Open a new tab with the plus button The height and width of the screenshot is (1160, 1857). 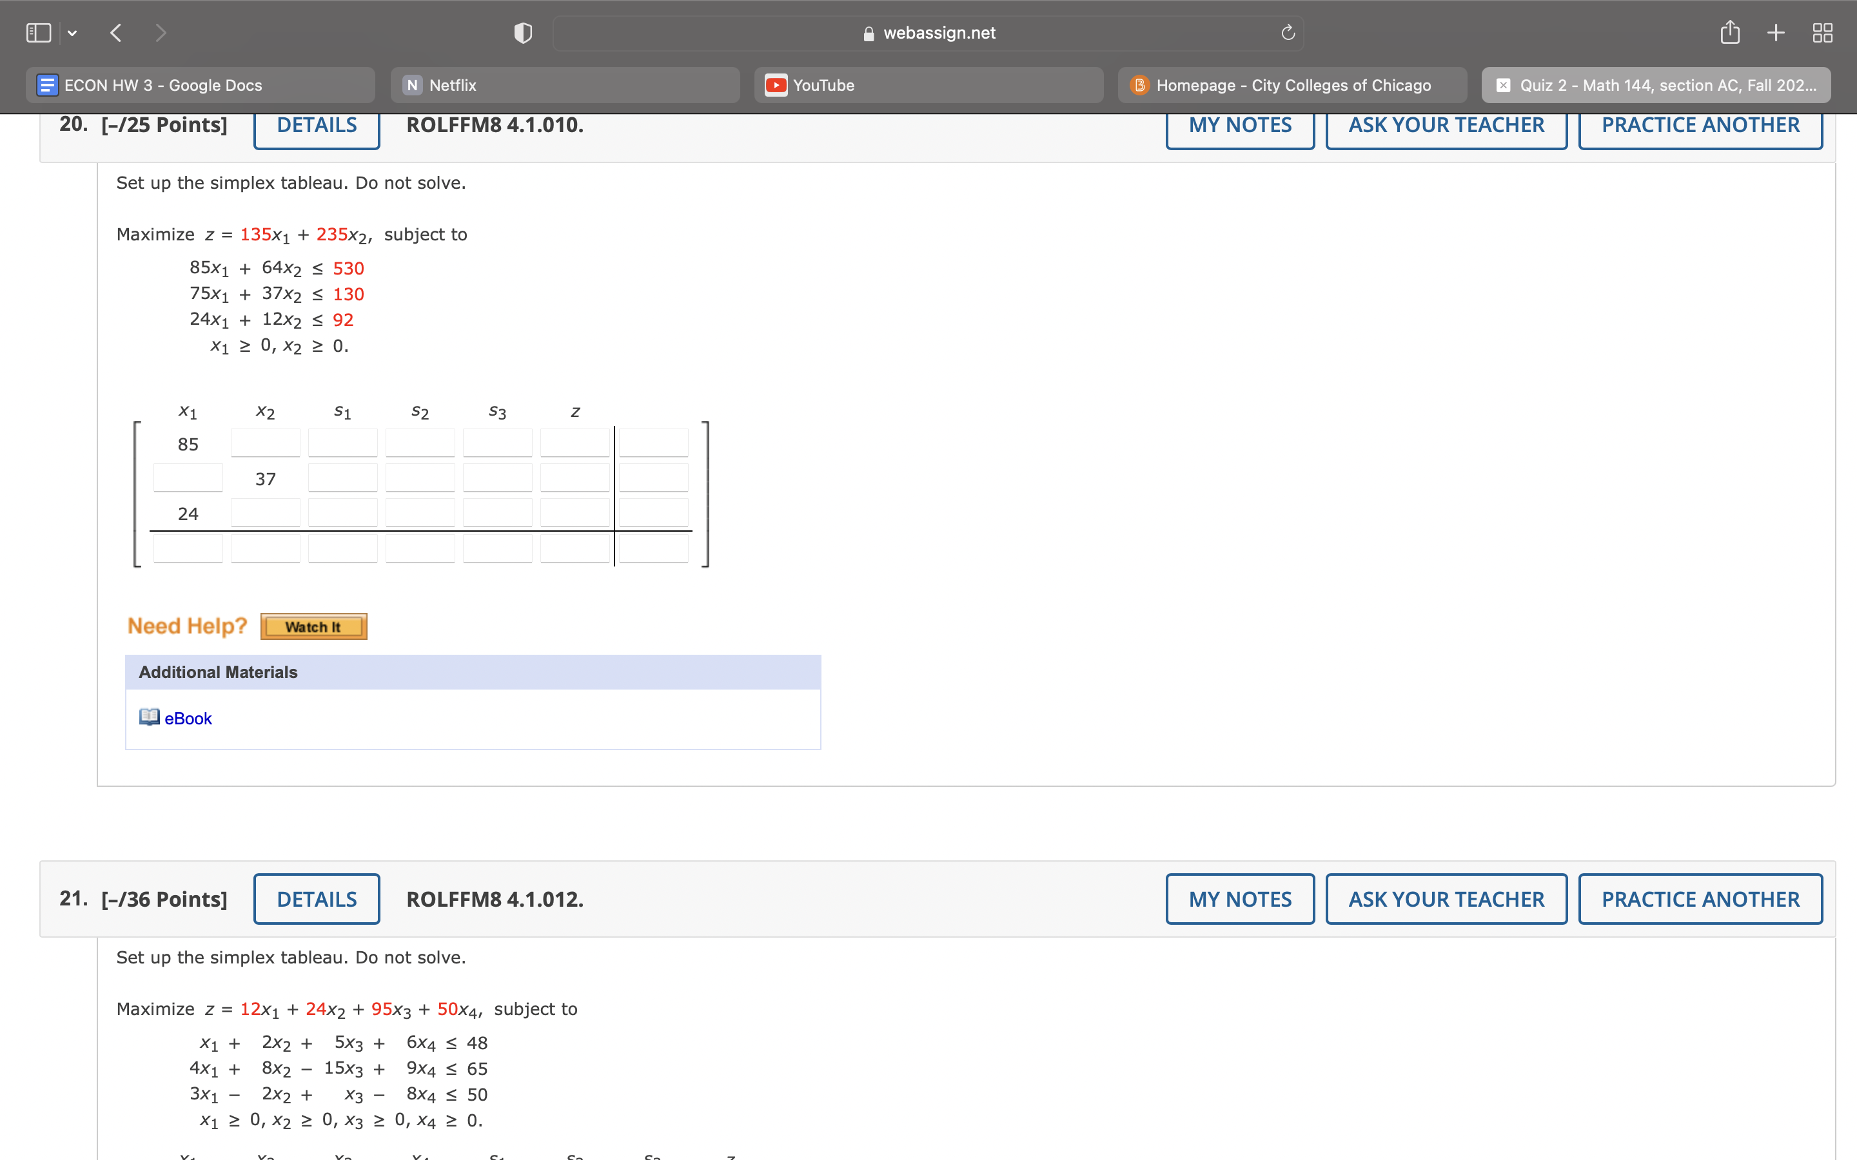(1776, 32)
